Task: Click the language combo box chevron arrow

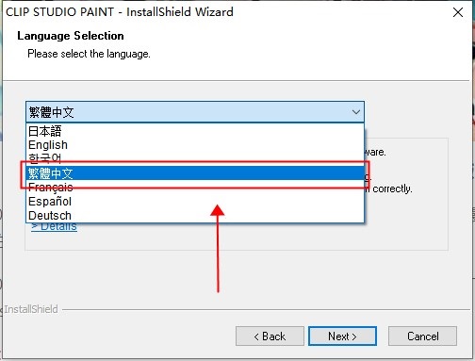Action: [356, 112]
